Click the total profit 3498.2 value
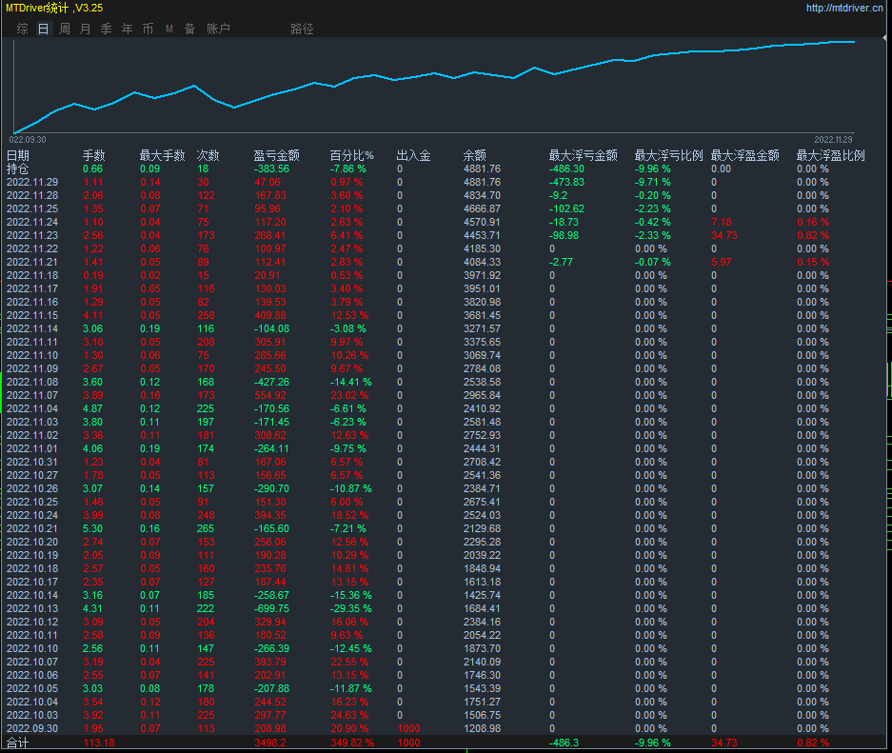This screenshot has height=753, width=892. click(270, 743)
